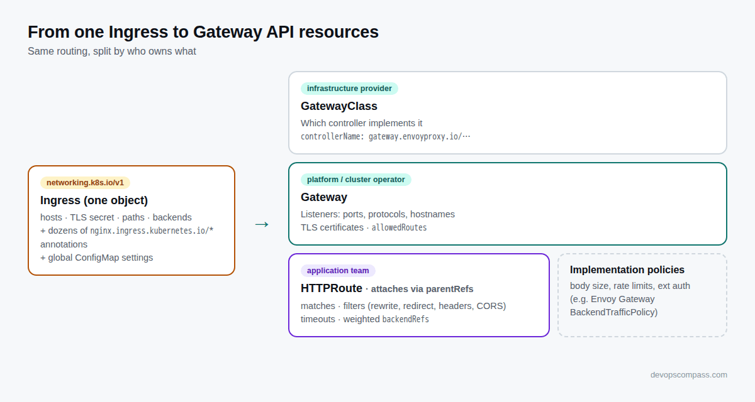755x402 pixels.
Task: Click '+ global ConfigMap settings' line
Action: click(97, 258)
